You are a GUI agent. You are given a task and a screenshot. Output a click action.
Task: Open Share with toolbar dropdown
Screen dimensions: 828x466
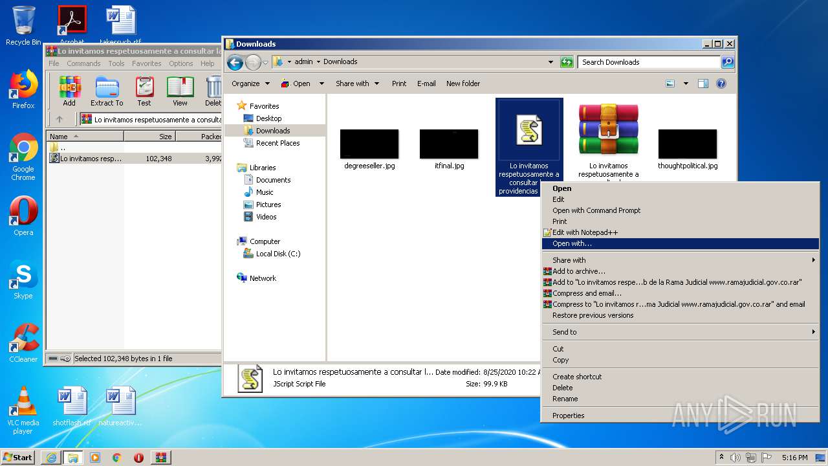pos(357,83)
